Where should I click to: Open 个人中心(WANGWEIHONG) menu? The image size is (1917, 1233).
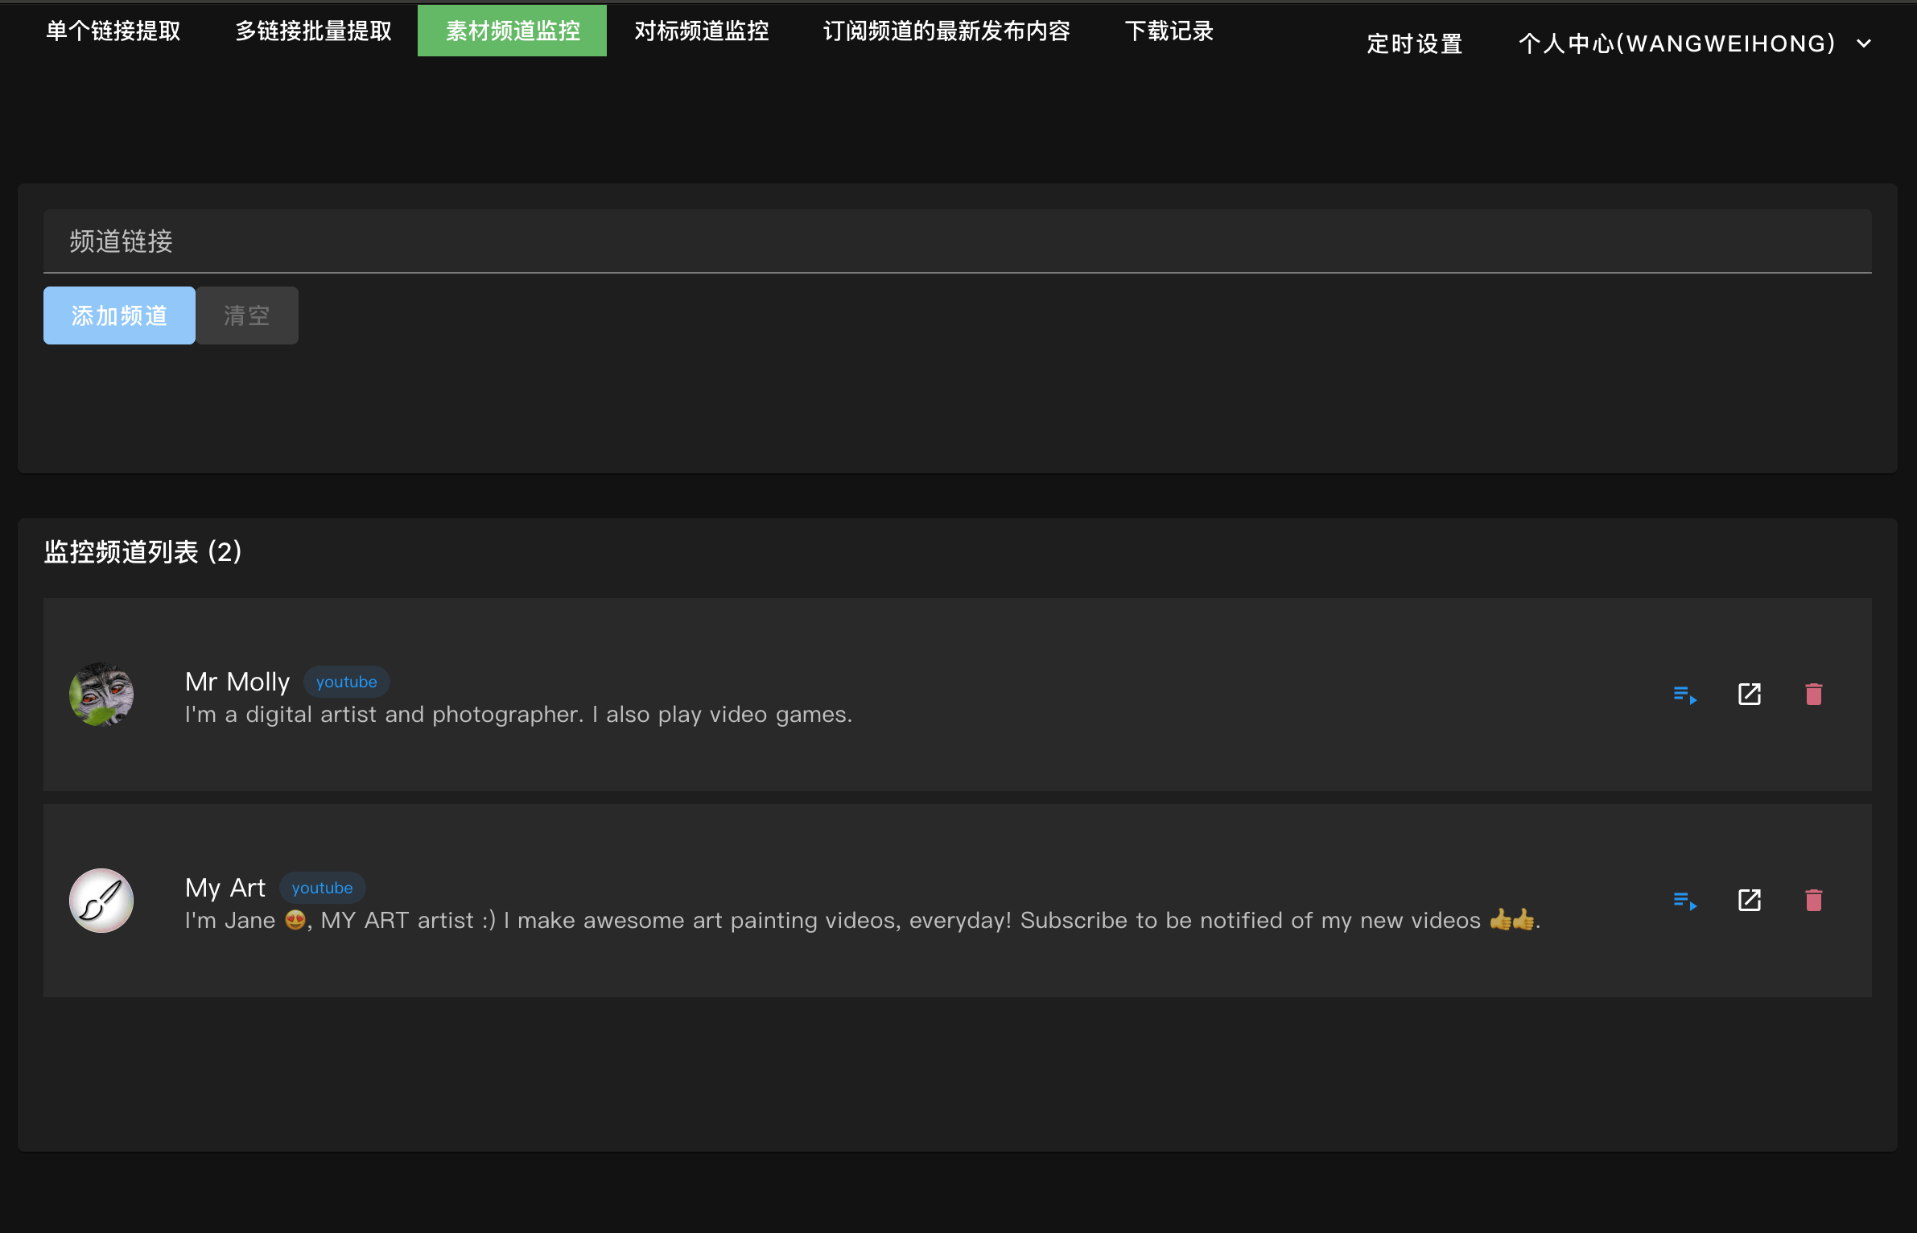[1676, 43]
